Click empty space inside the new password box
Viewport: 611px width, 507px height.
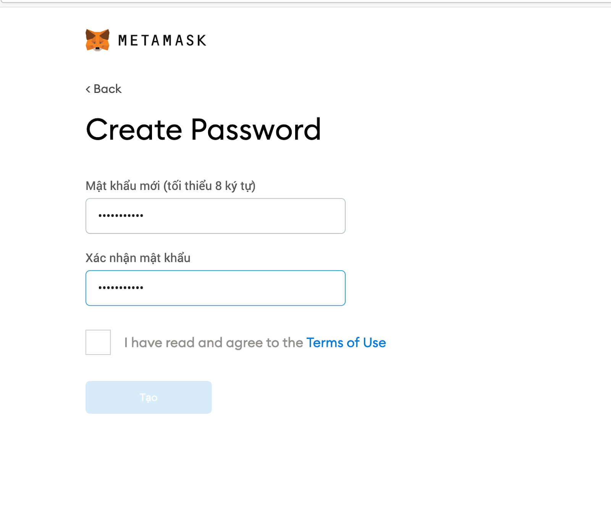coord(244,216)
